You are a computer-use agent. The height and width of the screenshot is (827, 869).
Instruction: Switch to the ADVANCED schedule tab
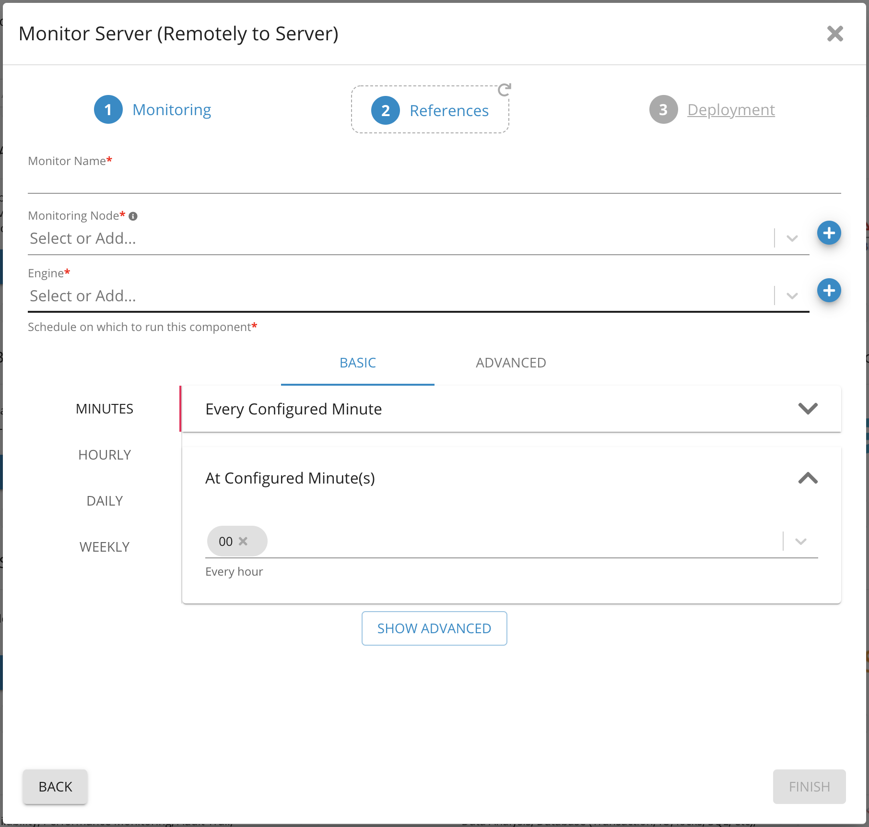point(511,363)
